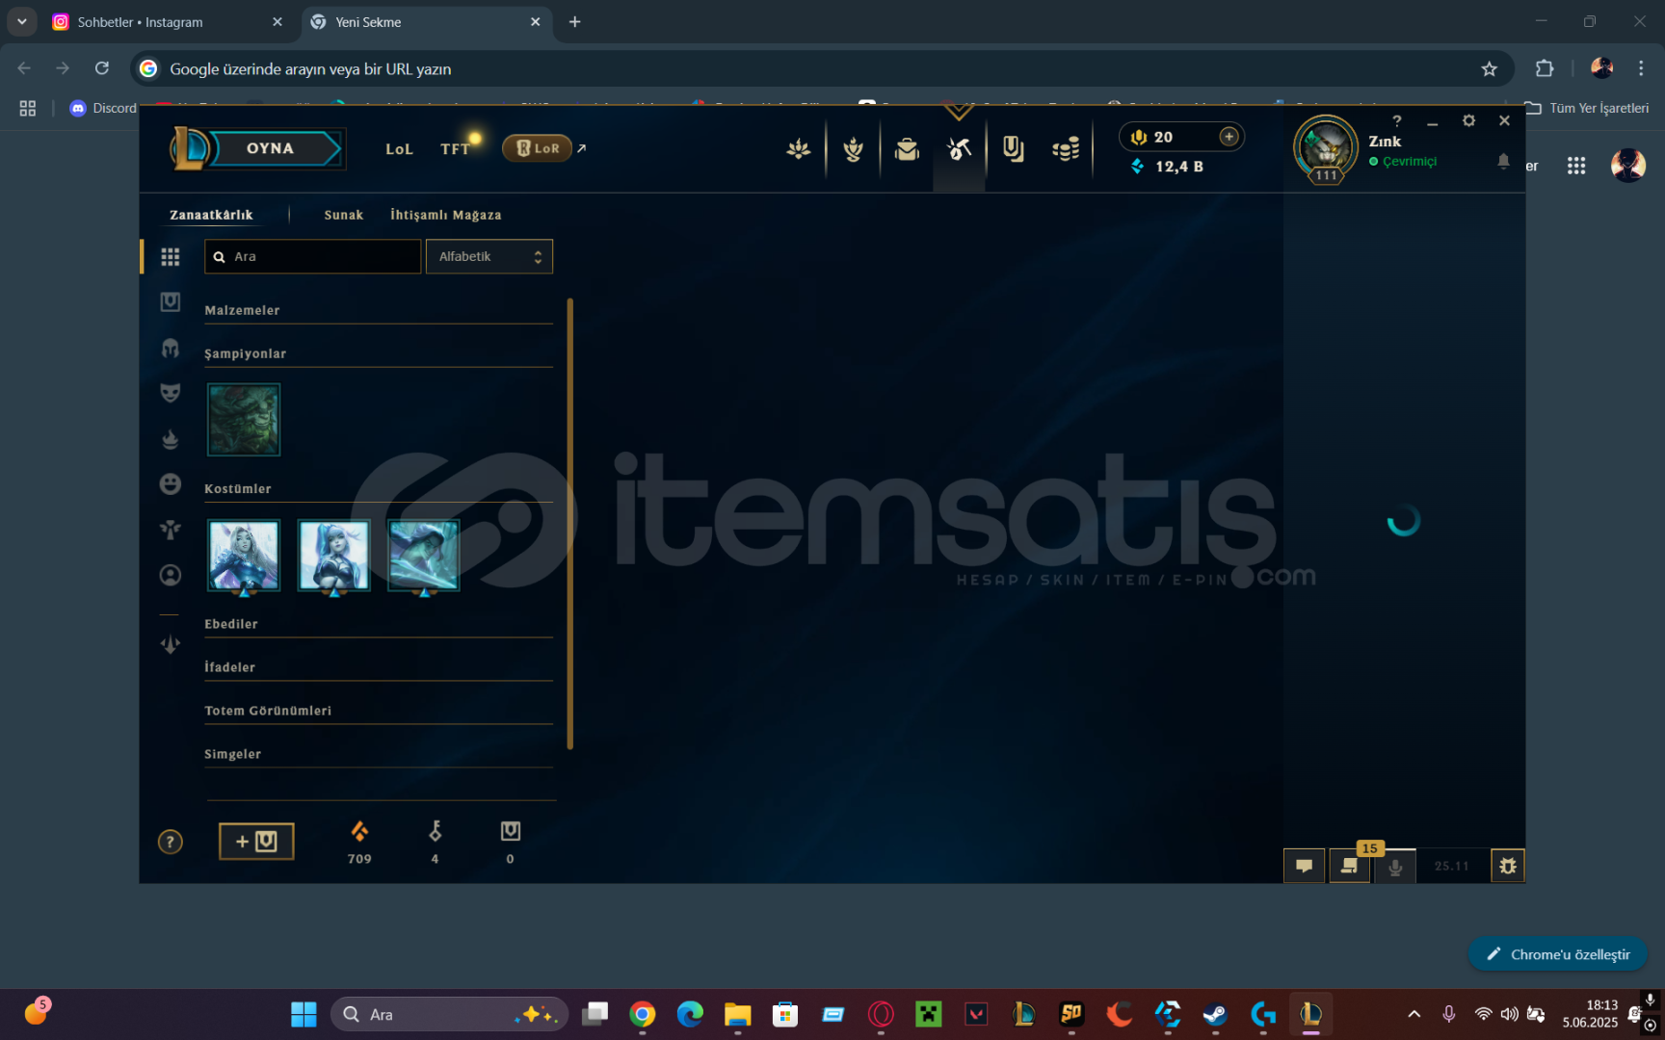
Task: Open the loot chest icon in the top navigation
Action: tap(1013, 149)
